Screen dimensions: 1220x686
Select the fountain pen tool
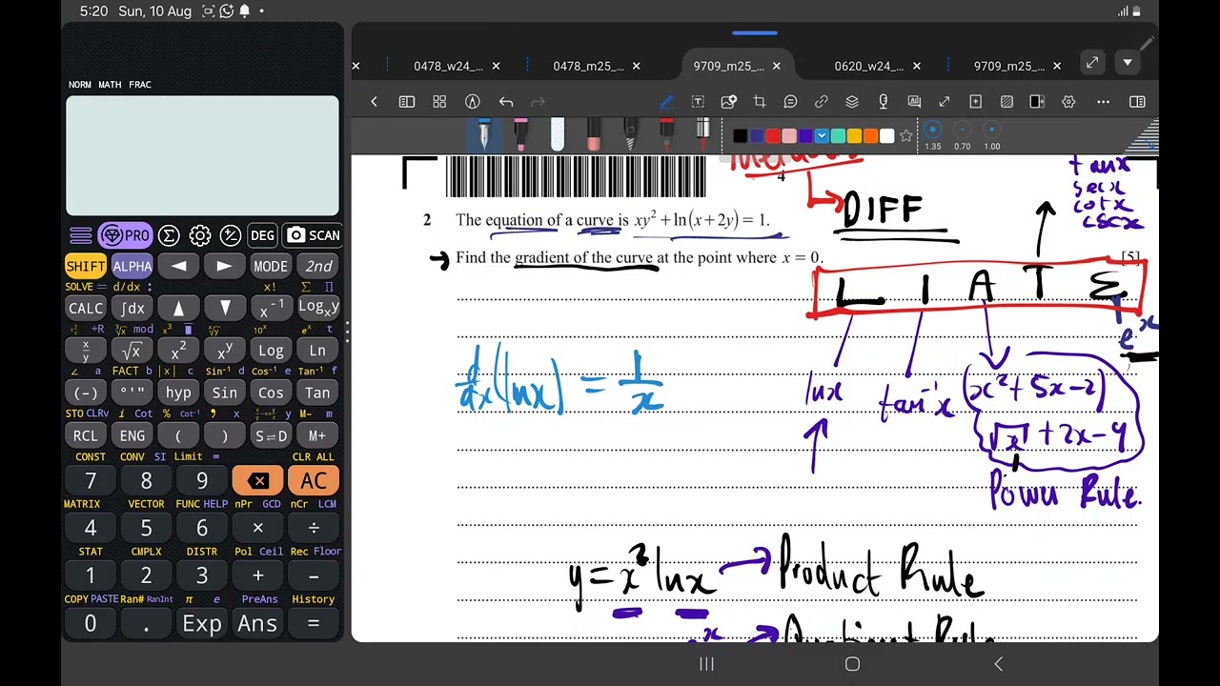point(484,134)
